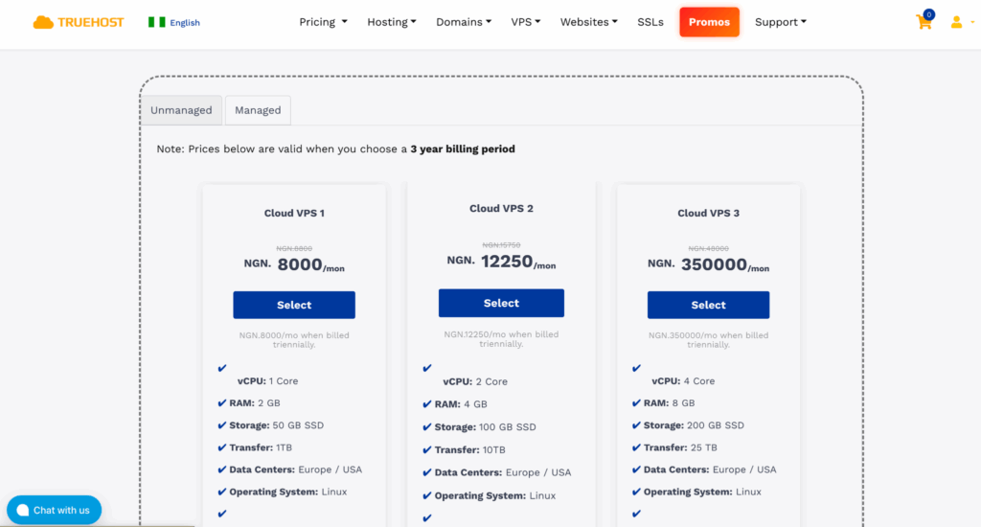981x527 pixels.
Task: Open the Promos page
Action: click(x=710, y=22)
